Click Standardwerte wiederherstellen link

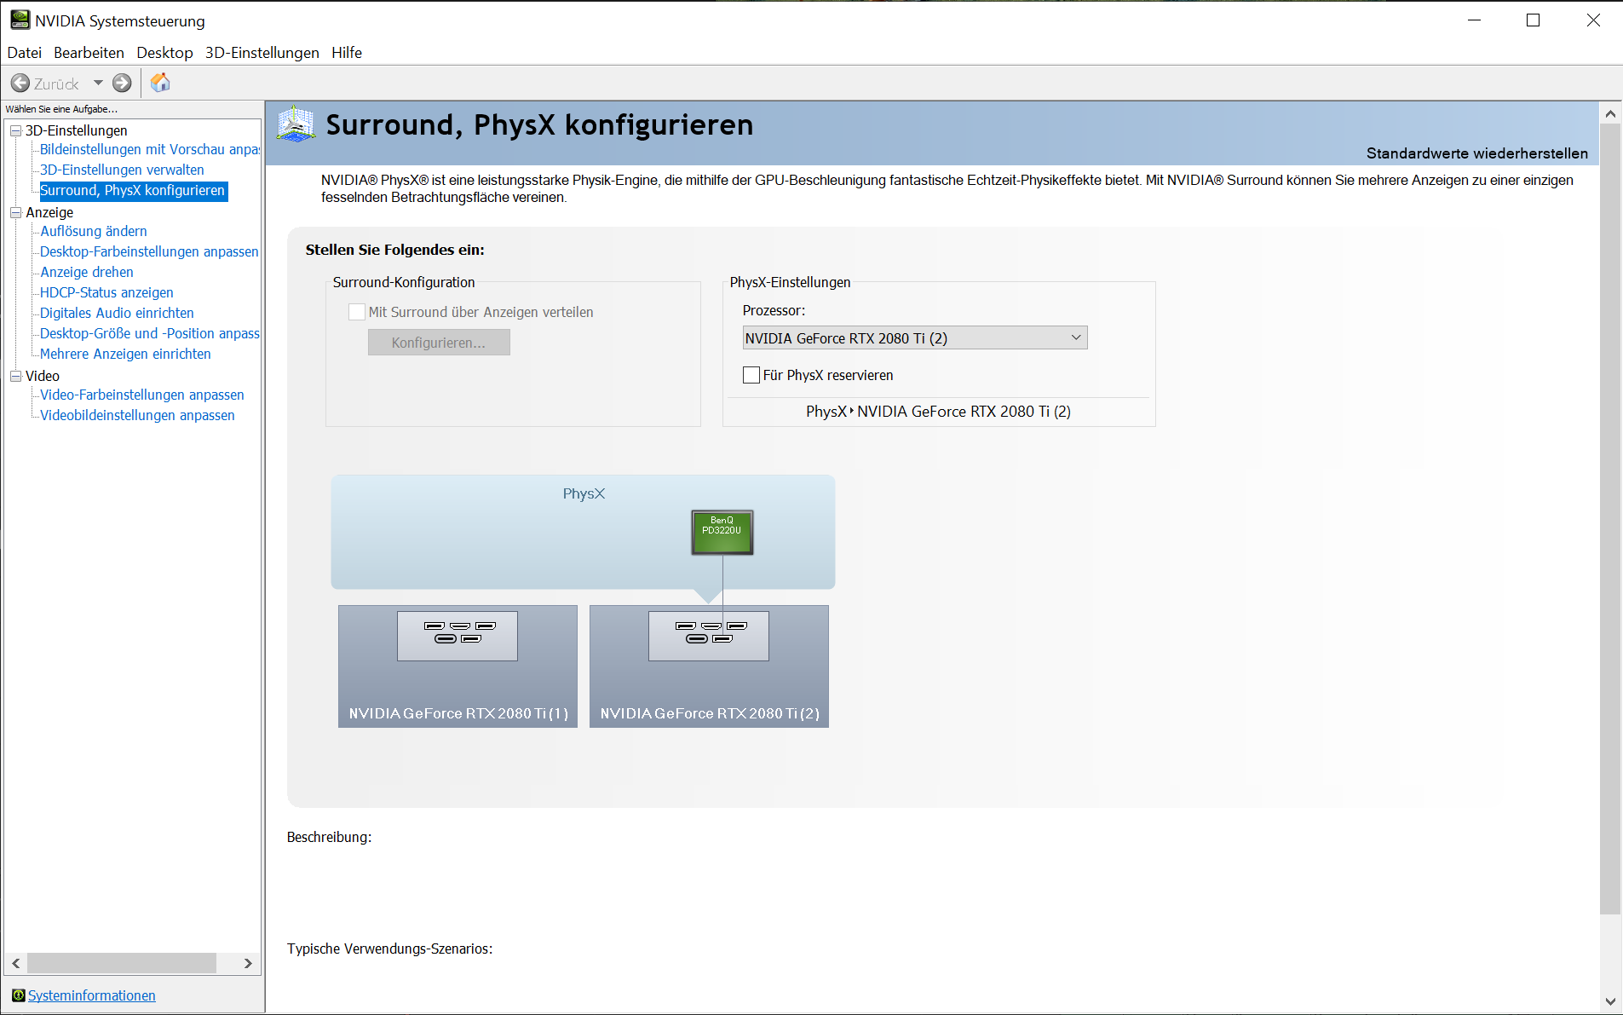1476,153
